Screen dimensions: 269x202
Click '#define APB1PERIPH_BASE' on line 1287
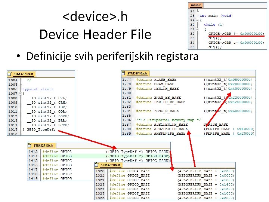click(x=162, y=124)
